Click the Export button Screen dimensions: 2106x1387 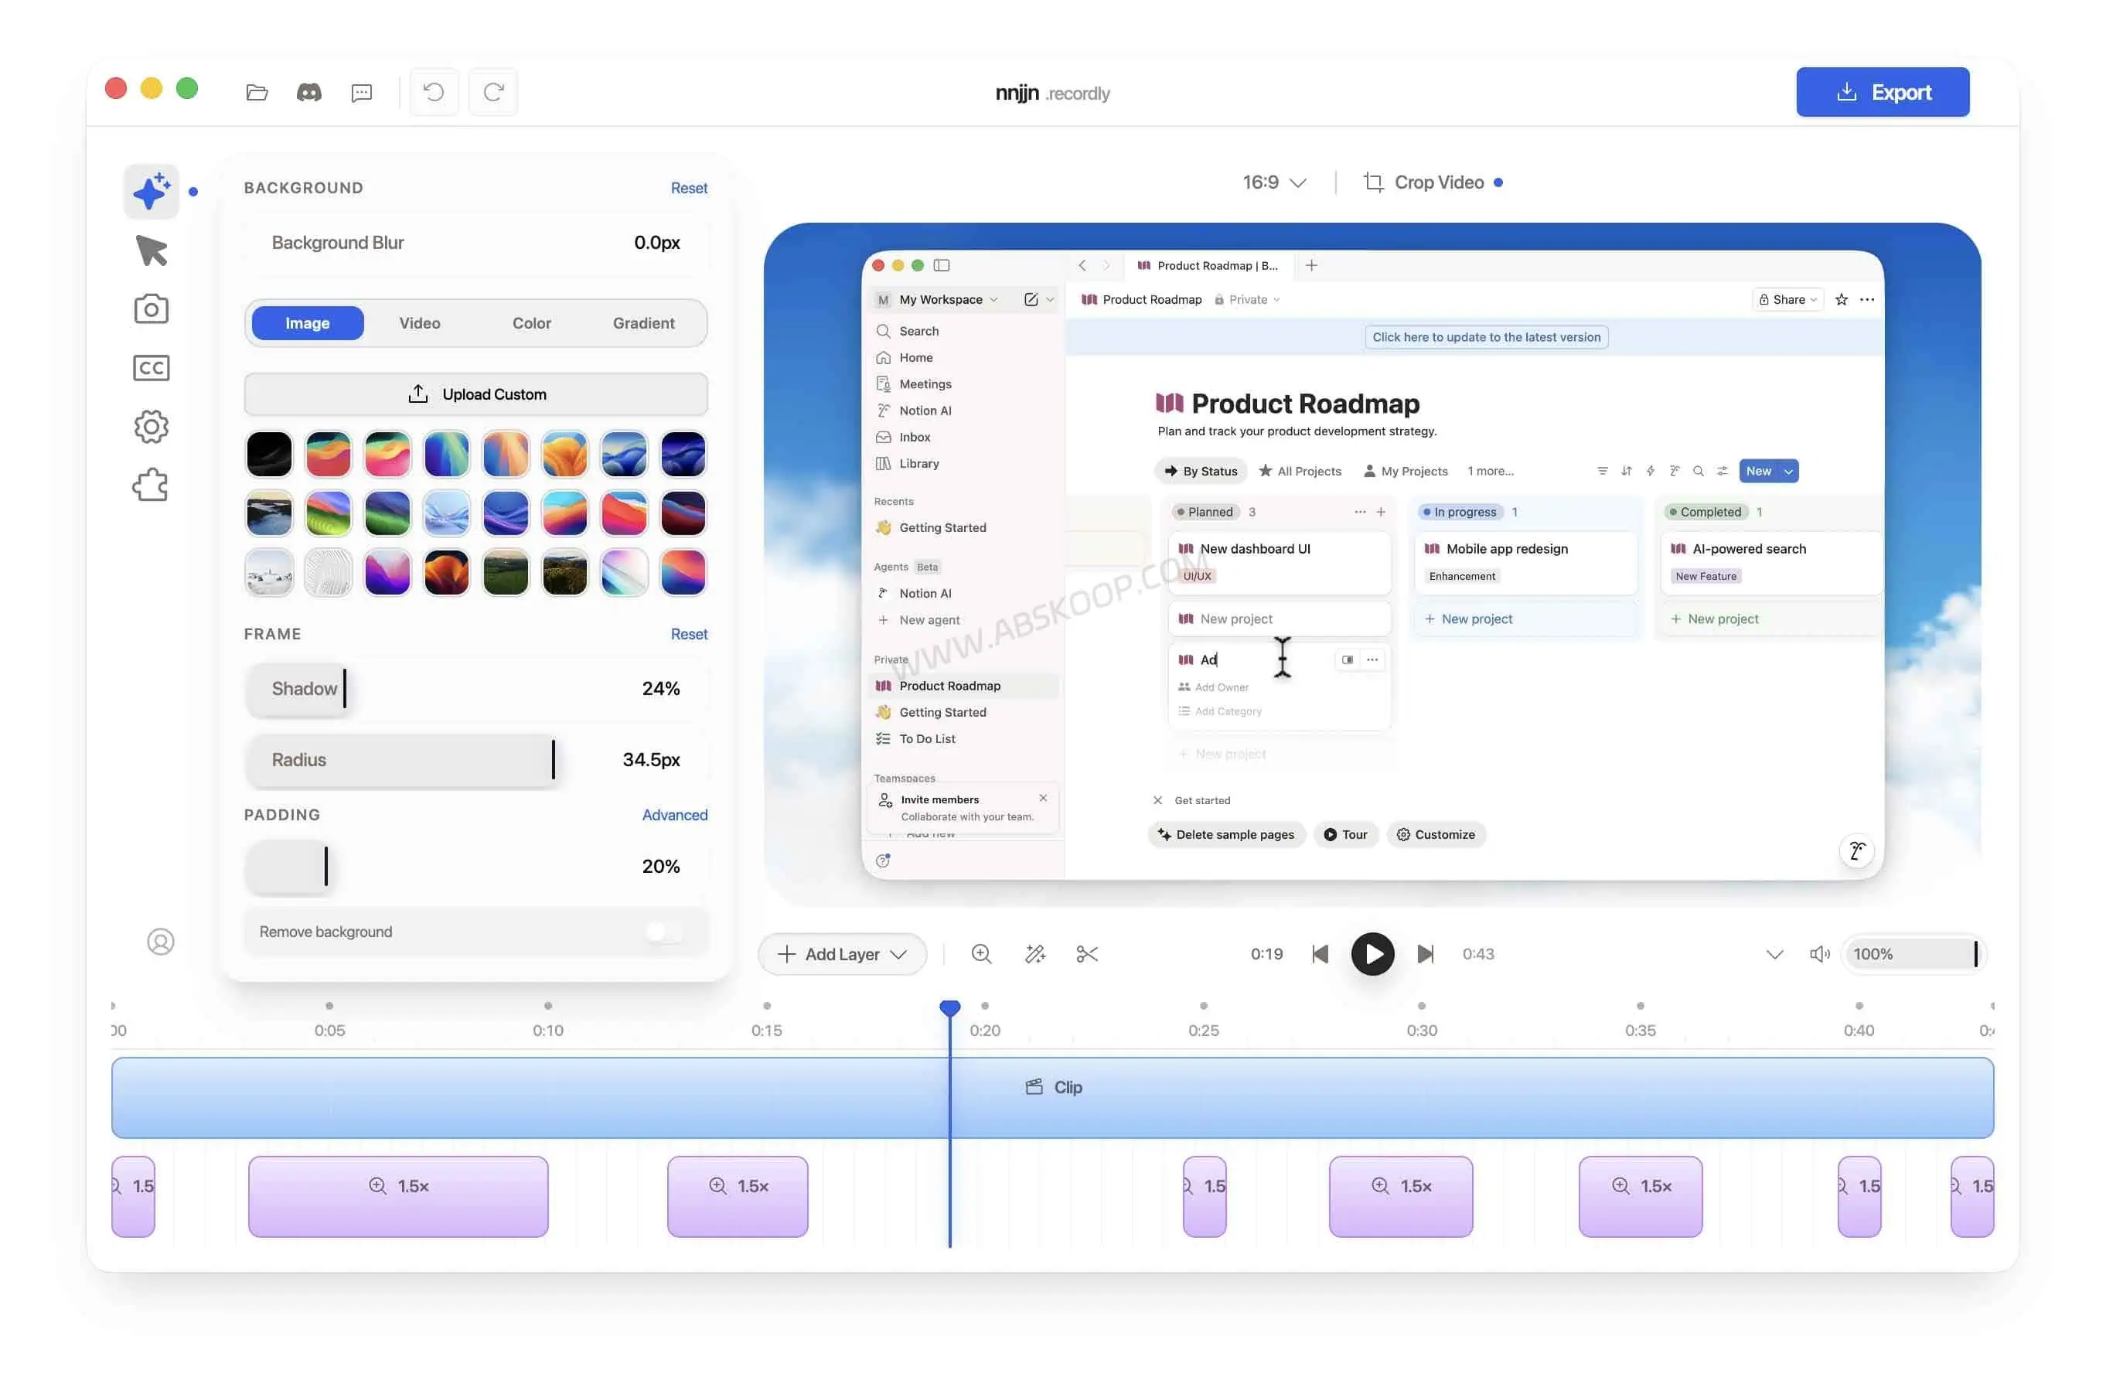coord(1882,92)
